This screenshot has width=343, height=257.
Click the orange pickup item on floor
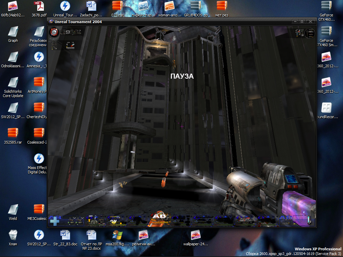[x=163, y=182]
